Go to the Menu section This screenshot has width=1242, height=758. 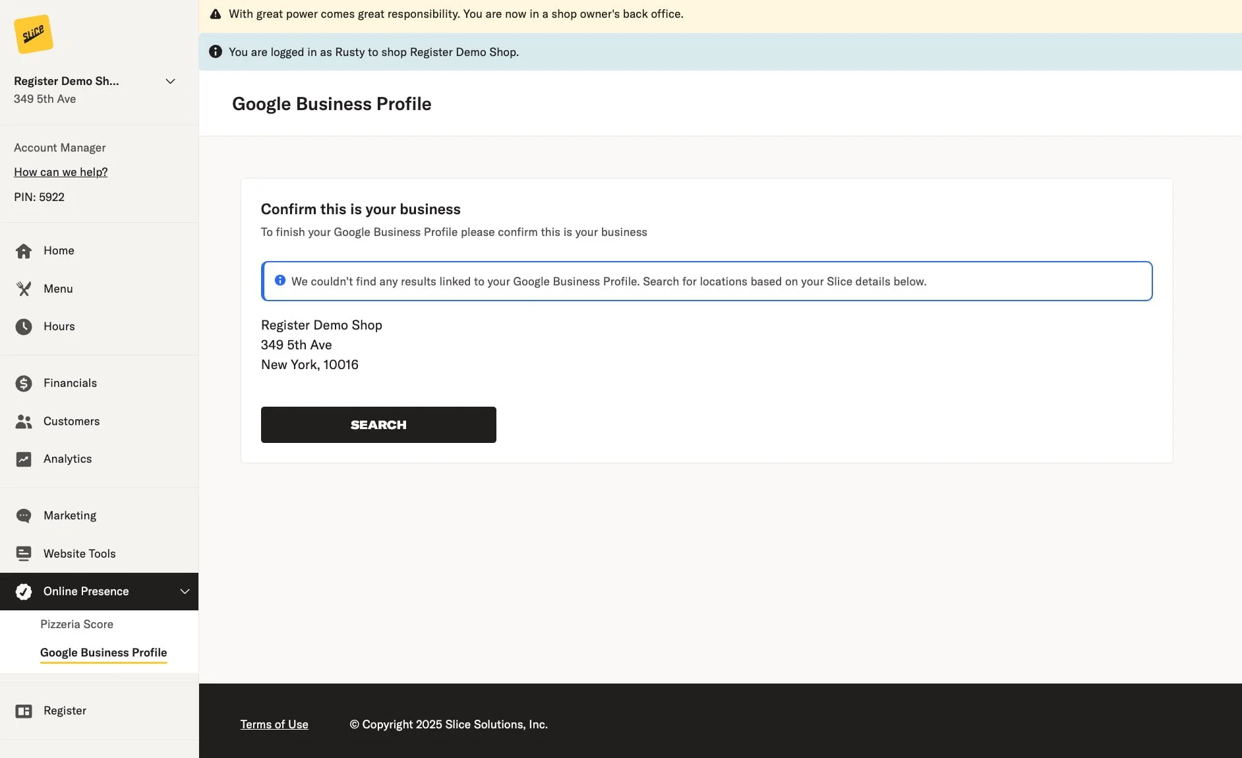point(99,289)
